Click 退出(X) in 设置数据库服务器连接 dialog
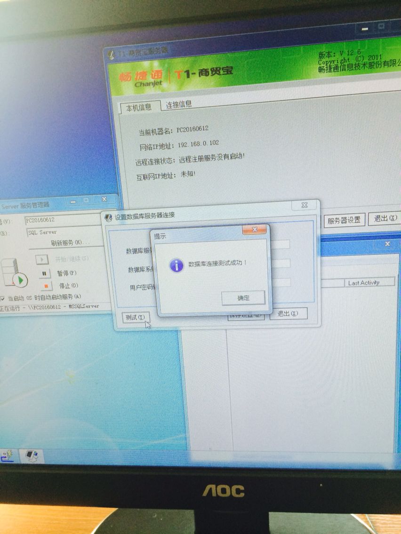The image size is (401, 534). click(288, 314)
